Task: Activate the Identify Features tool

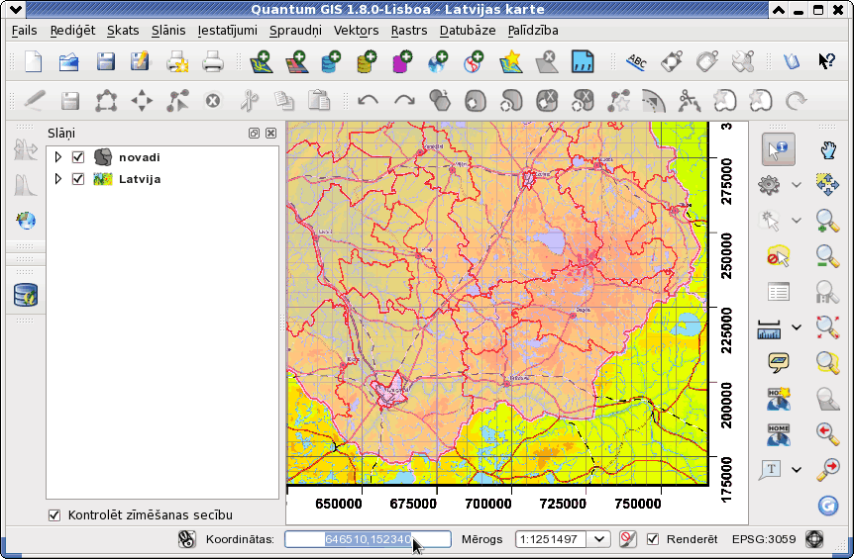Action: 778,149
